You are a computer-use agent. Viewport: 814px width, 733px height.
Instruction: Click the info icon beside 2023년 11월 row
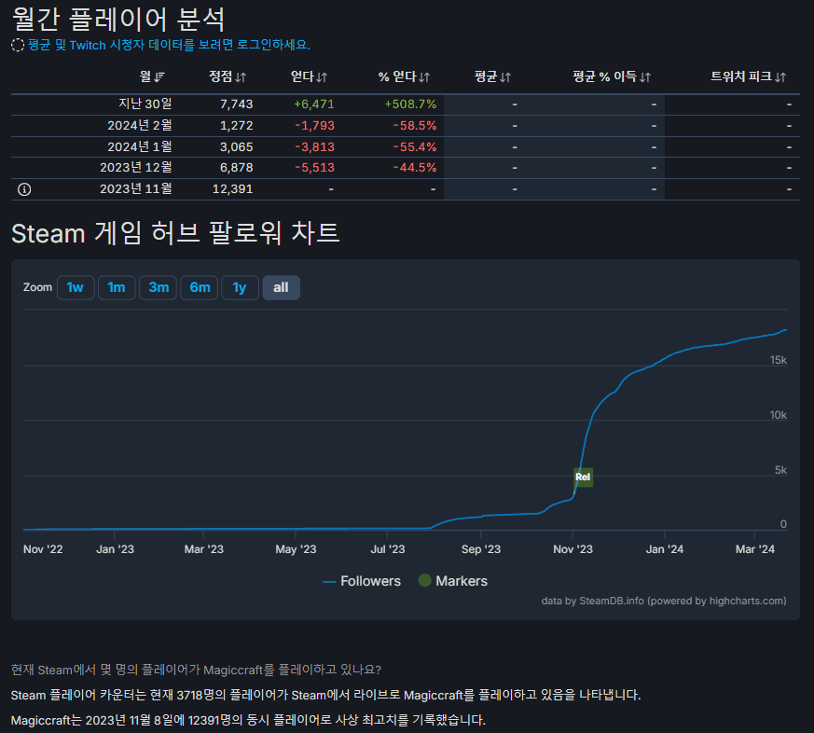click(23, 188)
